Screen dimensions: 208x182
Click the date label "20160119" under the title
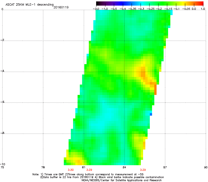(x=61, y=7)
